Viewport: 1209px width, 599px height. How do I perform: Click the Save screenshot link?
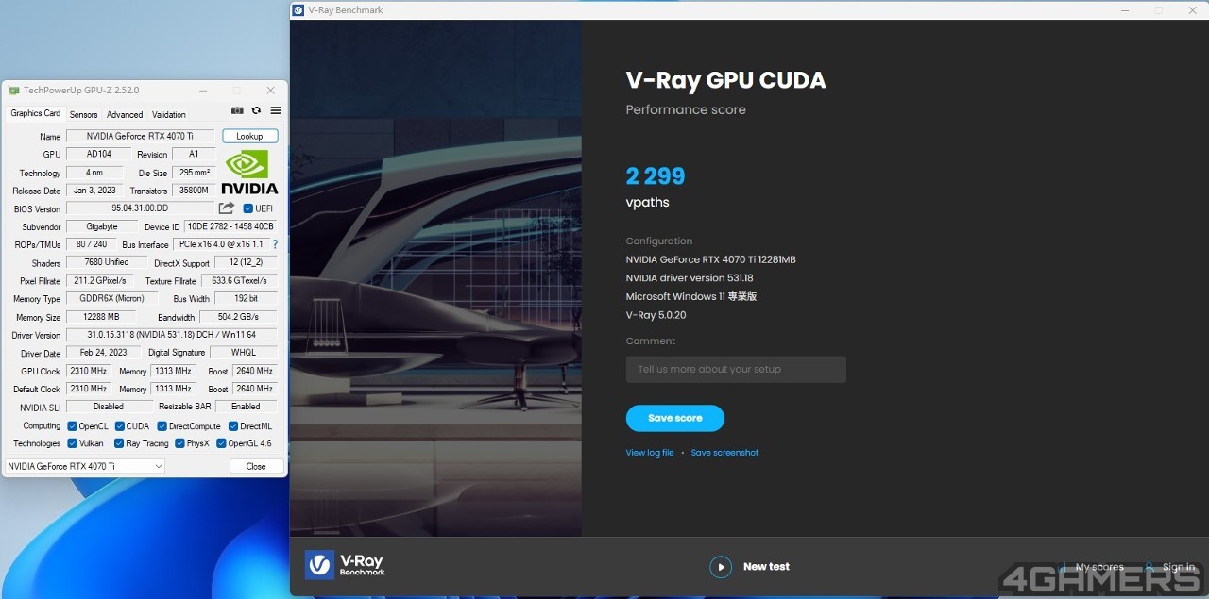(724, 453)
